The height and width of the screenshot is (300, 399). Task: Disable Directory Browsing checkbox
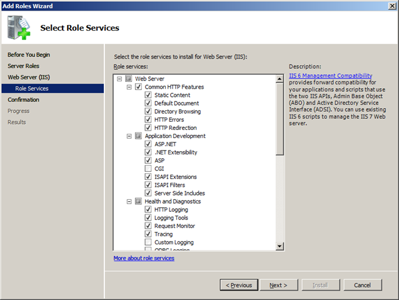(148, 111)
